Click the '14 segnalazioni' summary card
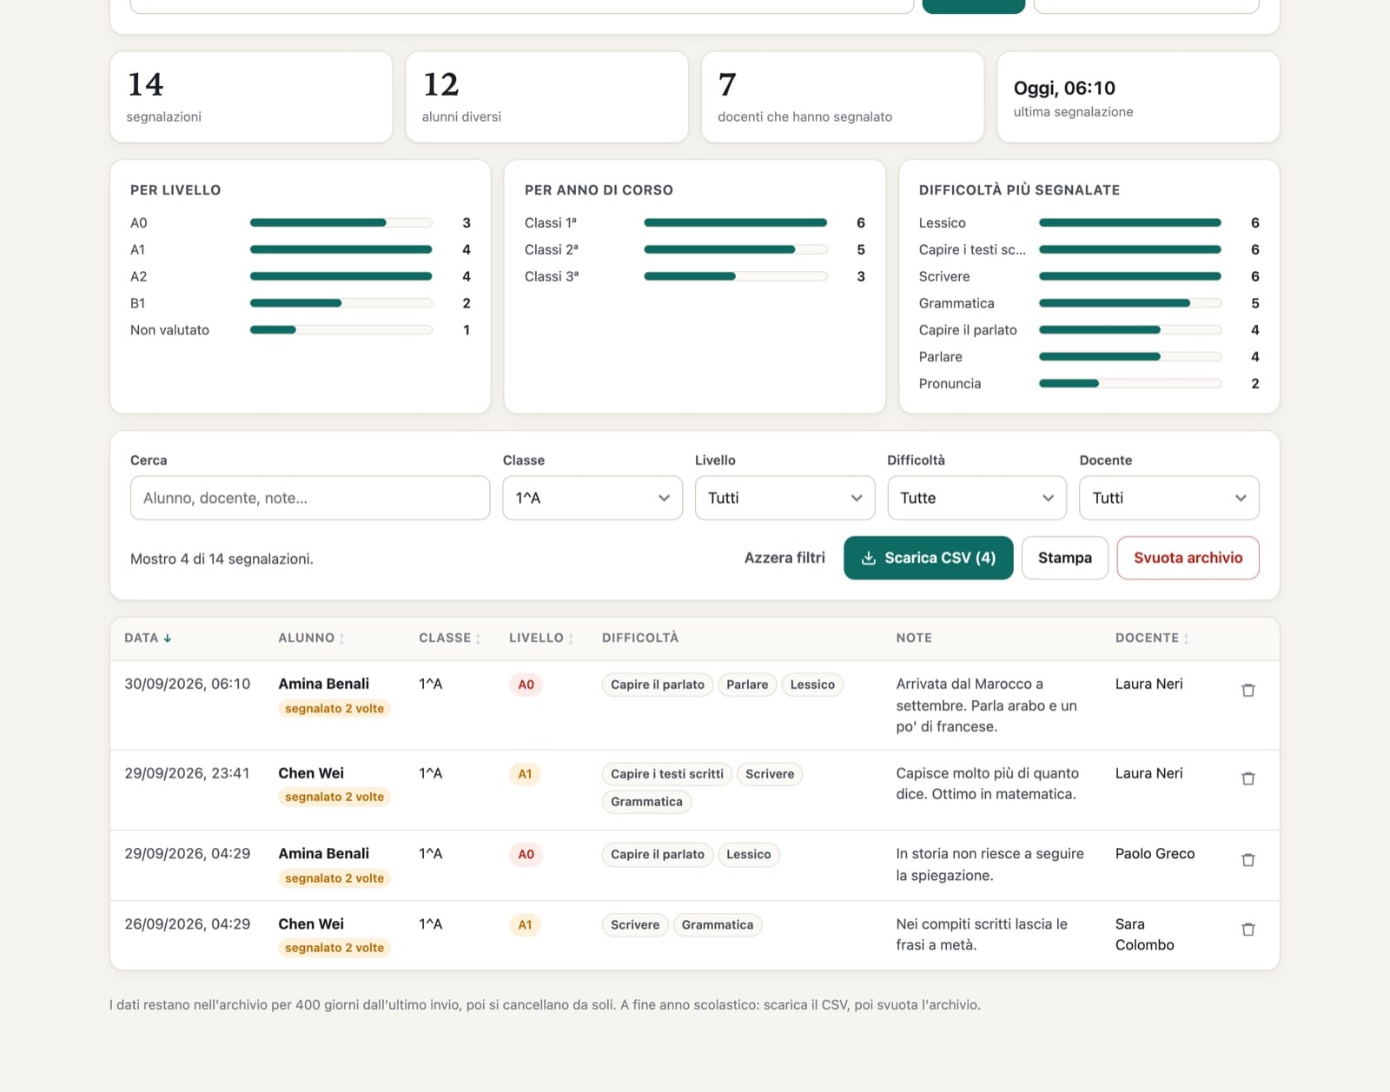The width and height of the screenshot is (1390, 1092). 251,97
